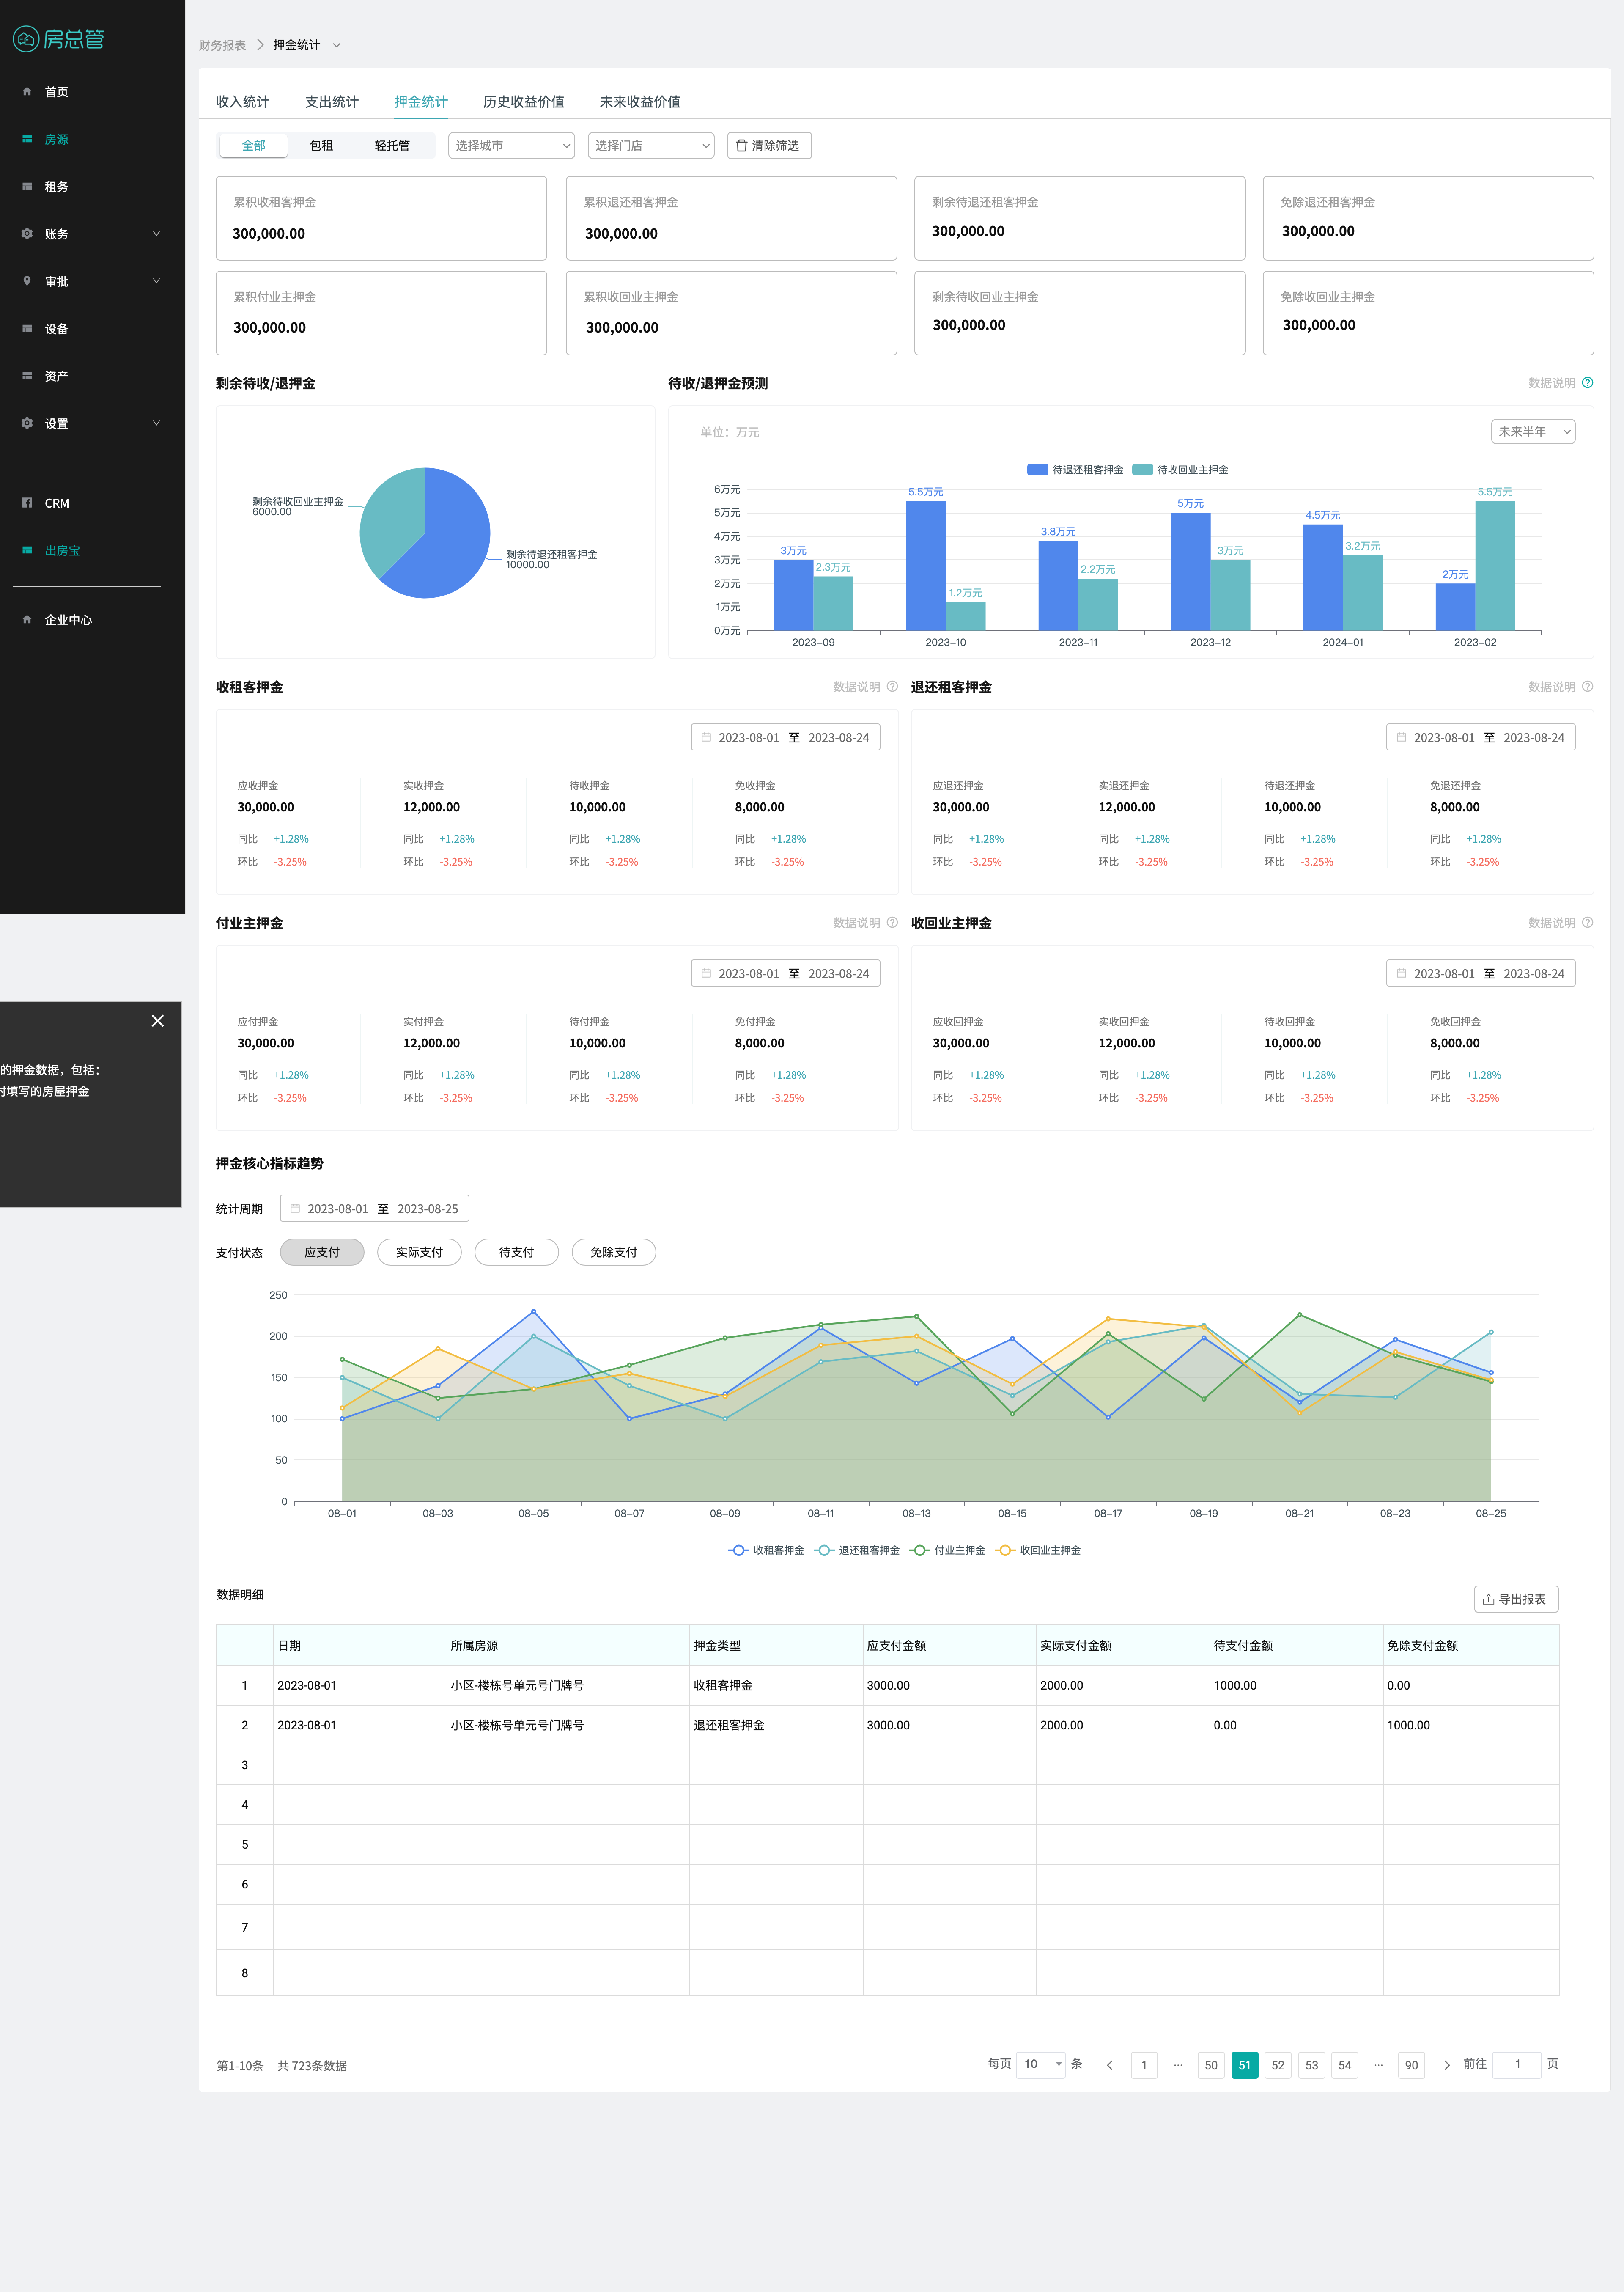Switch to 未来收益价值 tab
Viewport: 1624px width, 2292px height.
640,102
